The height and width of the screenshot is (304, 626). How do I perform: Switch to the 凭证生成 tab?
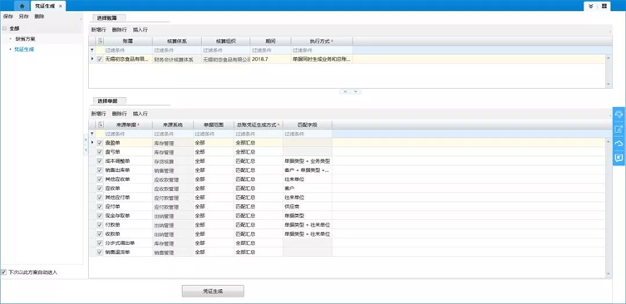45,7
